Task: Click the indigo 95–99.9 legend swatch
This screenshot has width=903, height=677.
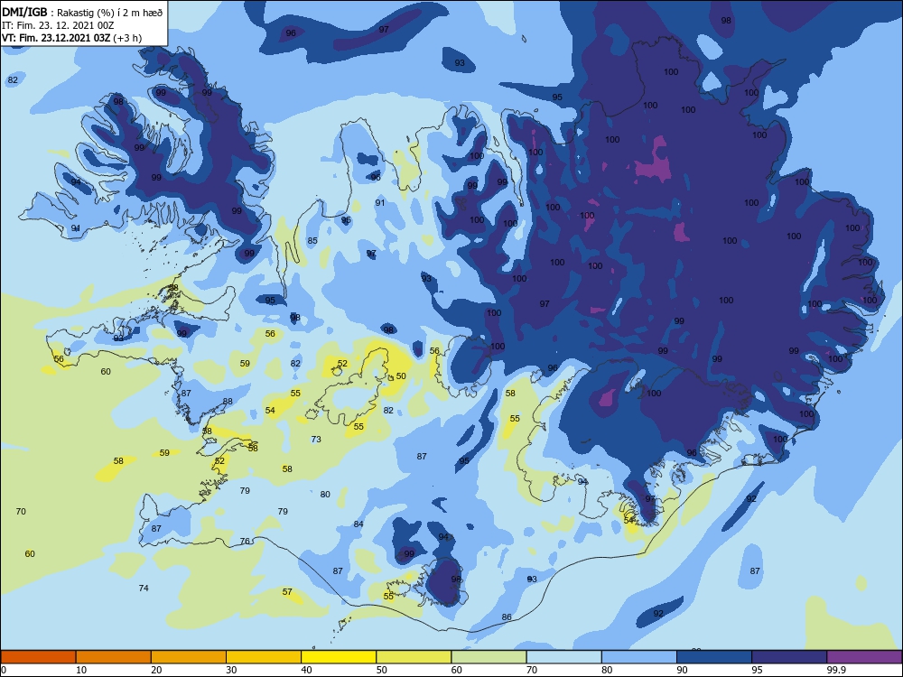Action: click(x=789, y=657)
